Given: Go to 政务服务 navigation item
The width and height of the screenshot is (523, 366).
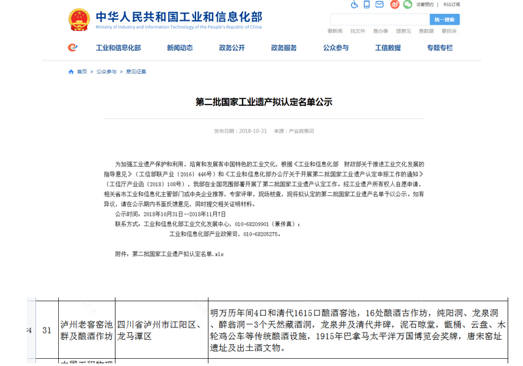Looking at the screenshot, I should 284,48.
